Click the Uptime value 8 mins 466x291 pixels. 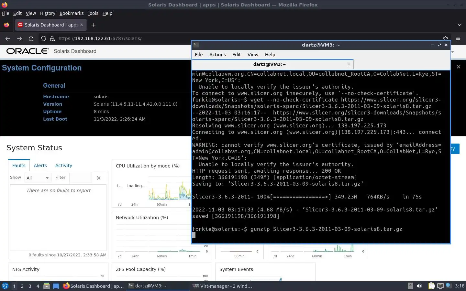tap(101, 112)
